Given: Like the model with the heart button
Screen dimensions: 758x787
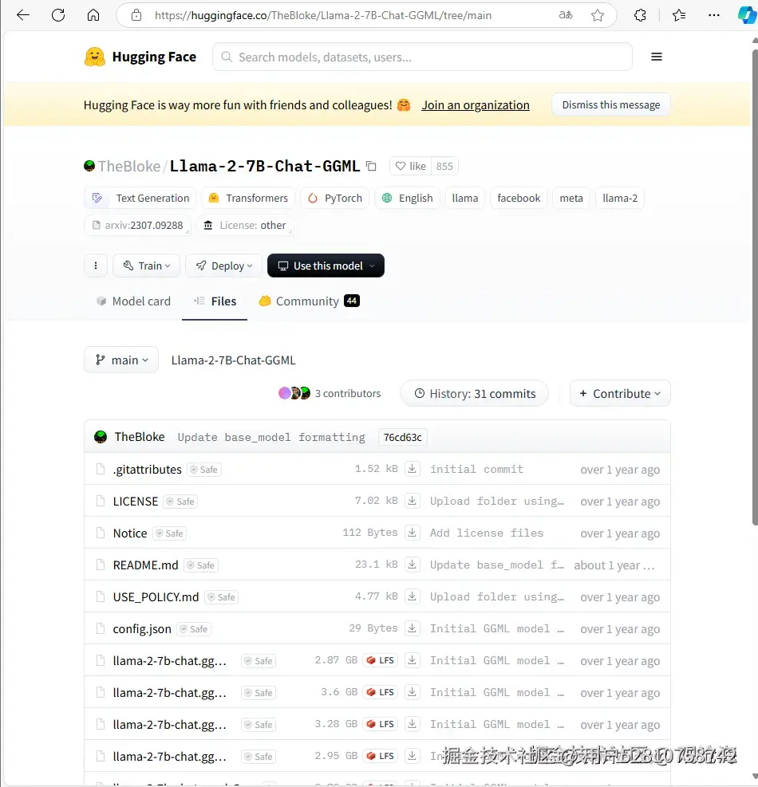Looking at the screenshot, I should [x=410, y=166].
